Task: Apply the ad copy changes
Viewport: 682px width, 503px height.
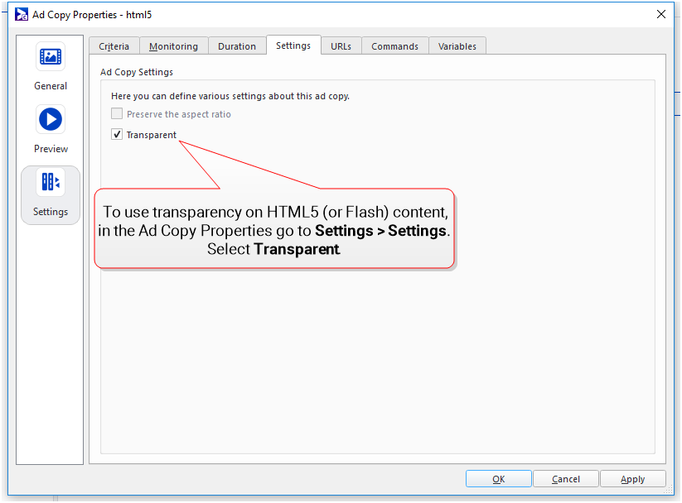Action: 633,479
